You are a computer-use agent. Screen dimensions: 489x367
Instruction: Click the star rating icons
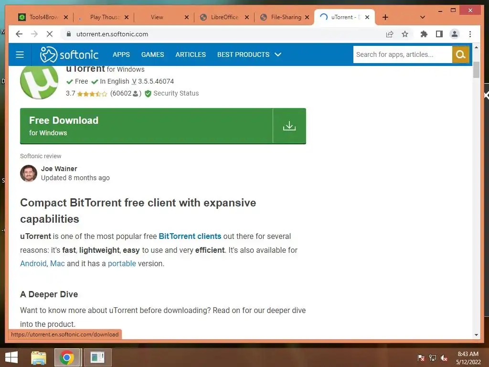(x=92, y=94)
